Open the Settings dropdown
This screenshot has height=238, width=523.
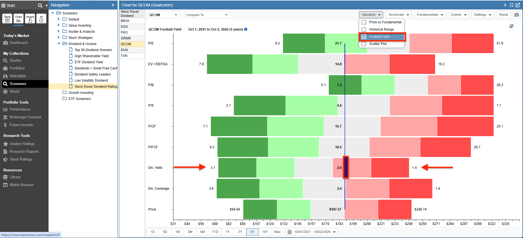point(482,15)
